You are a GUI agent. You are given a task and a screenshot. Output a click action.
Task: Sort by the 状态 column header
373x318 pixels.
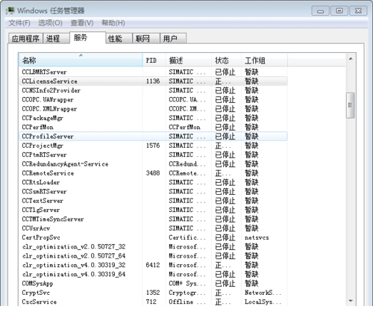[226, 60]
